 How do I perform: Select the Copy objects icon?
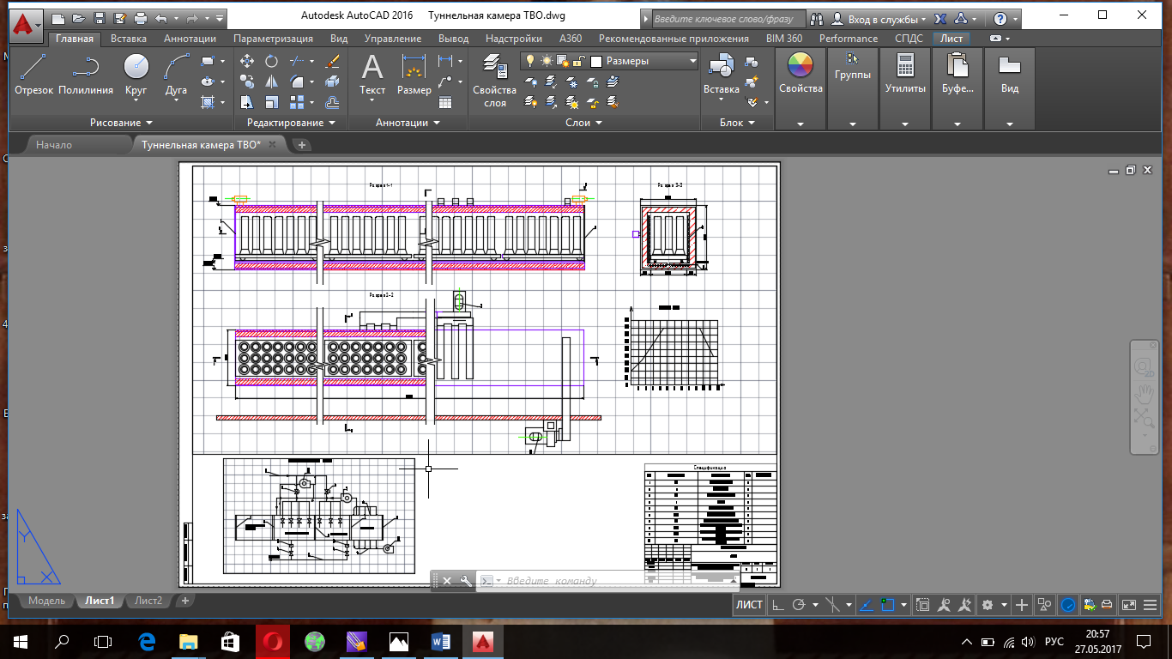247,82
